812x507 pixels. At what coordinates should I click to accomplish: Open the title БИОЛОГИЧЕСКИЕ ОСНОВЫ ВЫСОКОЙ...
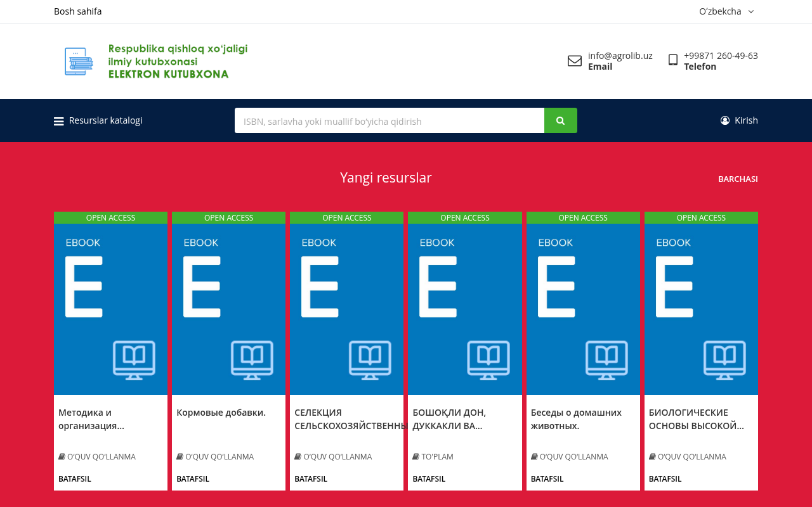(697, 419)
